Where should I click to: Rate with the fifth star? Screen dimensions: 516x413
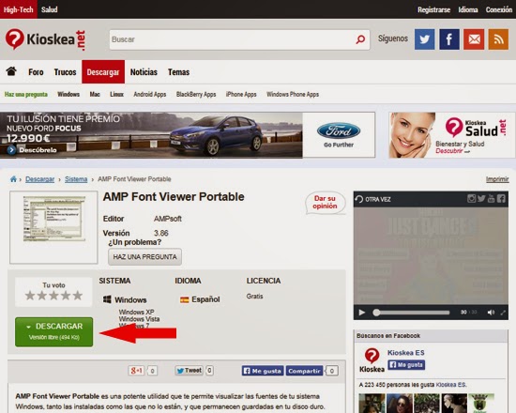coord(78,296)
